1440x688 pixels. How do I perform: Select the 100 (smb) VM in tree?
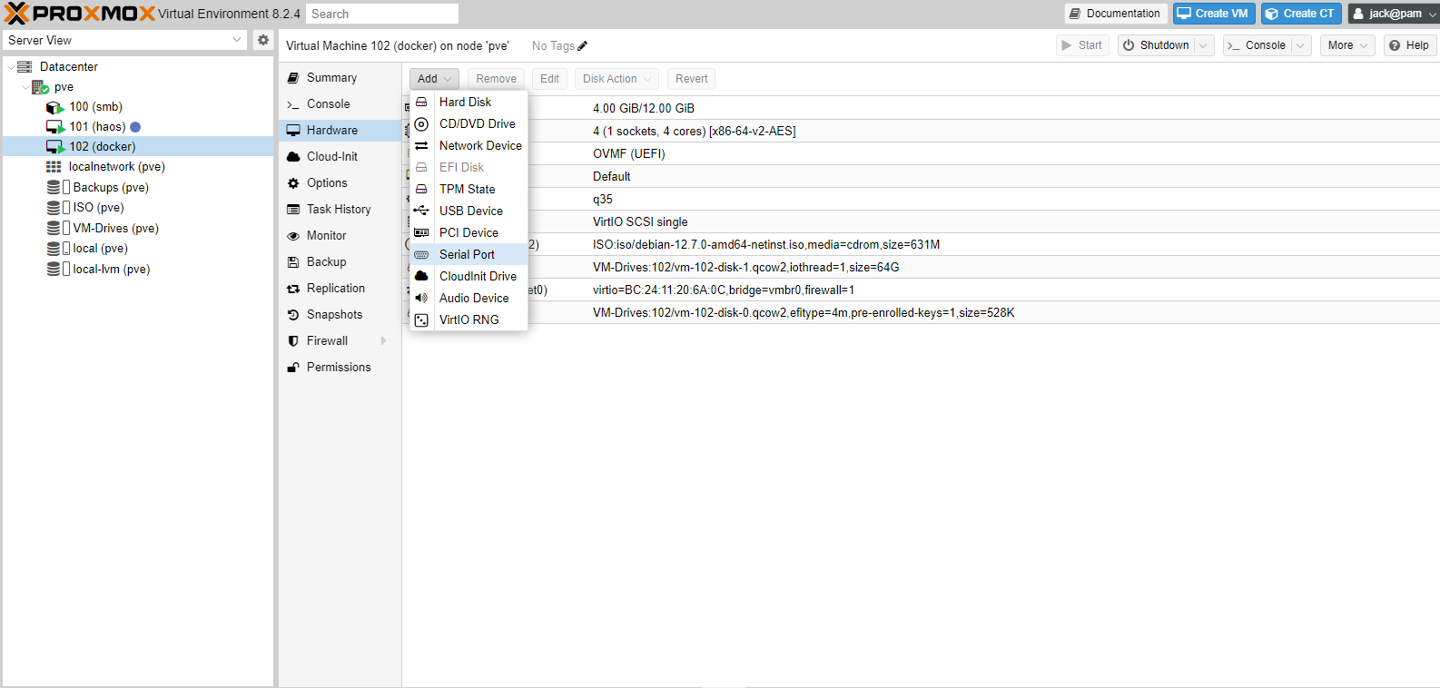[x=95, y=107]
